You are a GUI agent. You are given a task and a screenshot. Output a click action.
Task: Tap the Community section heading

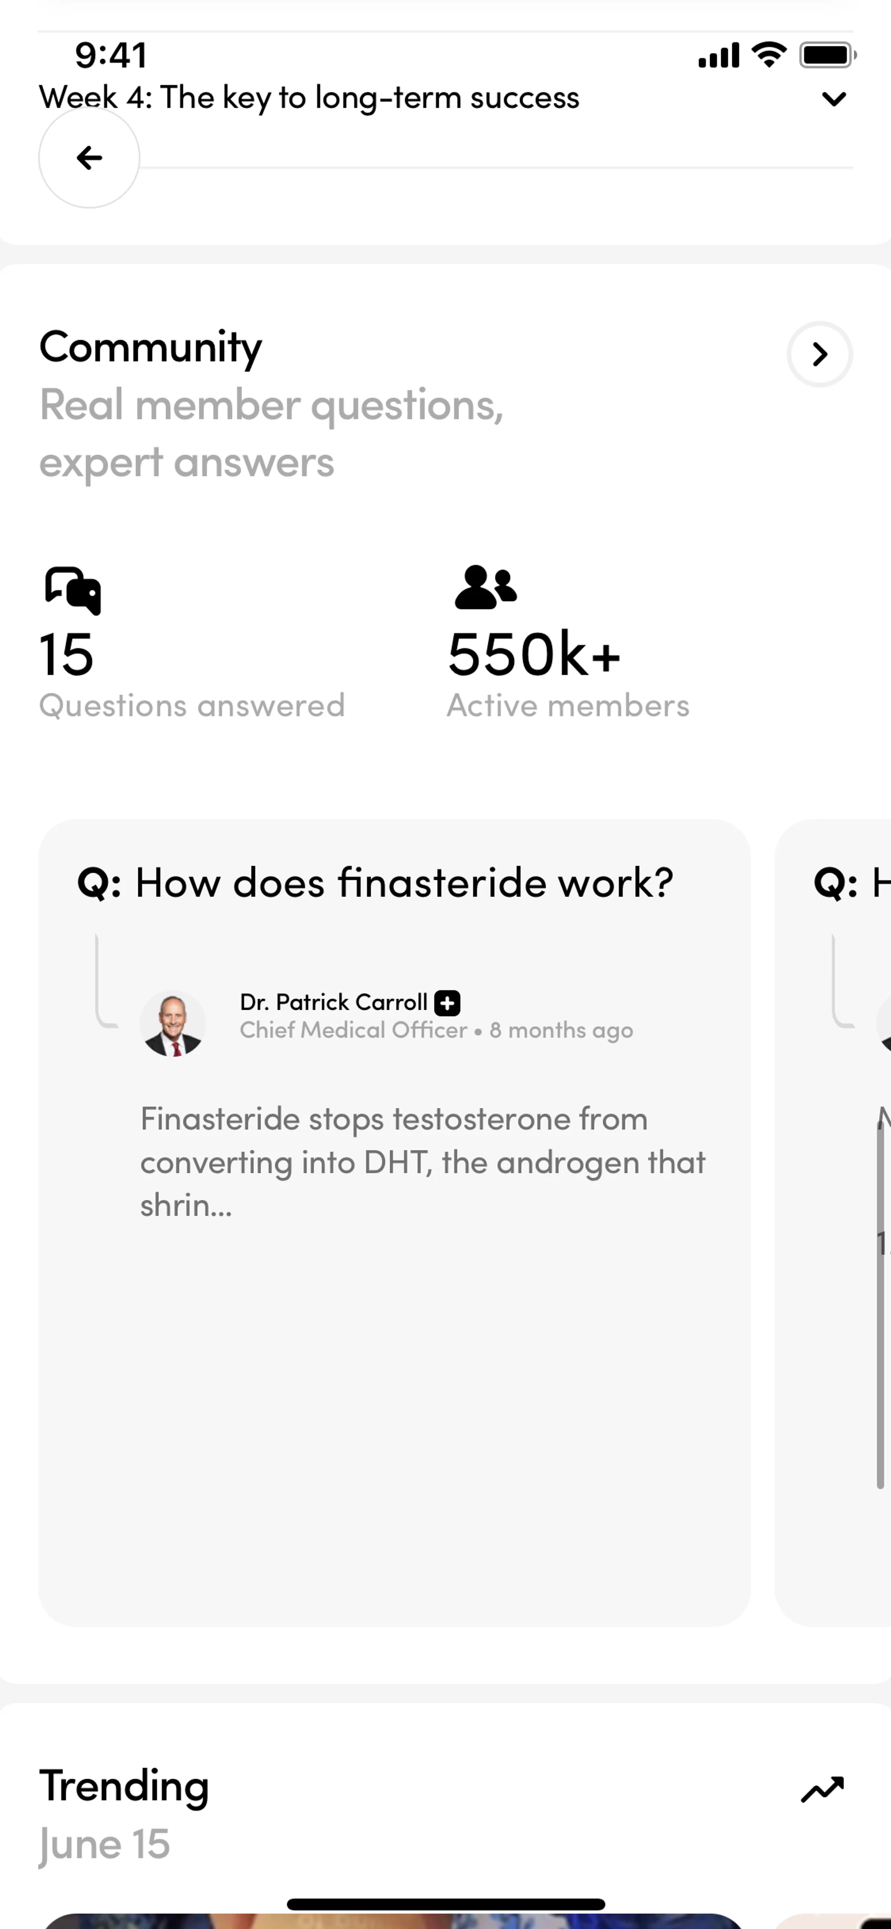150,348
